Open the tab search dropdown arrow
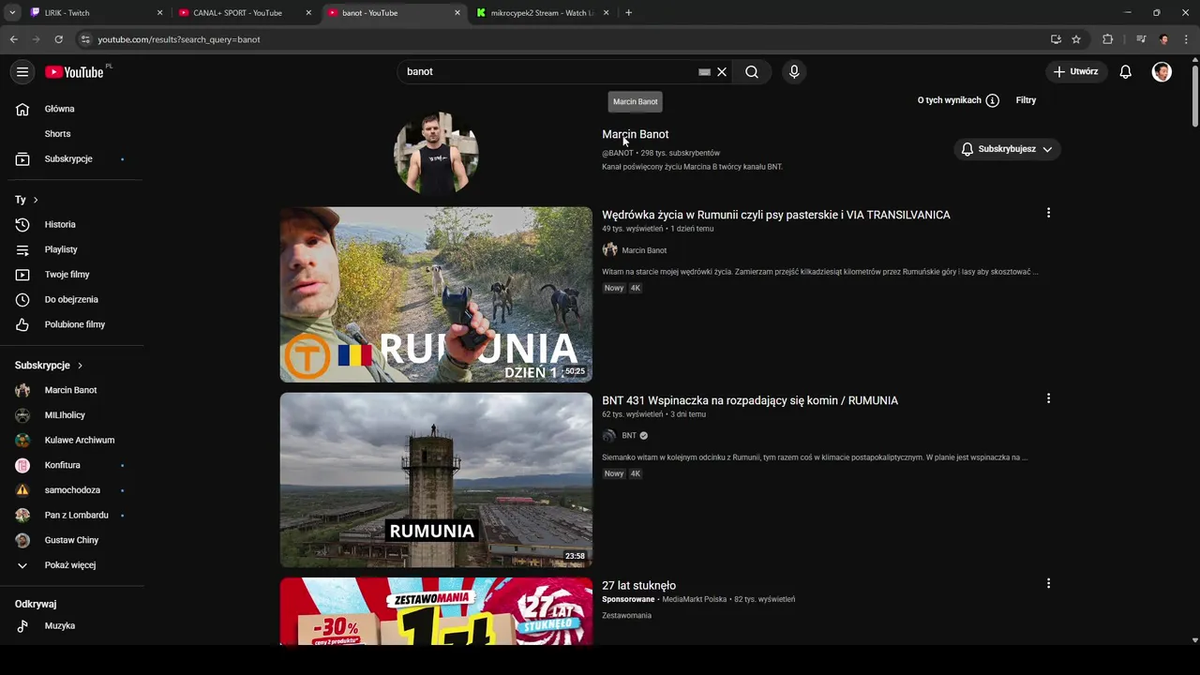This screenshot has height=675, width=1200. pos(12,13)
